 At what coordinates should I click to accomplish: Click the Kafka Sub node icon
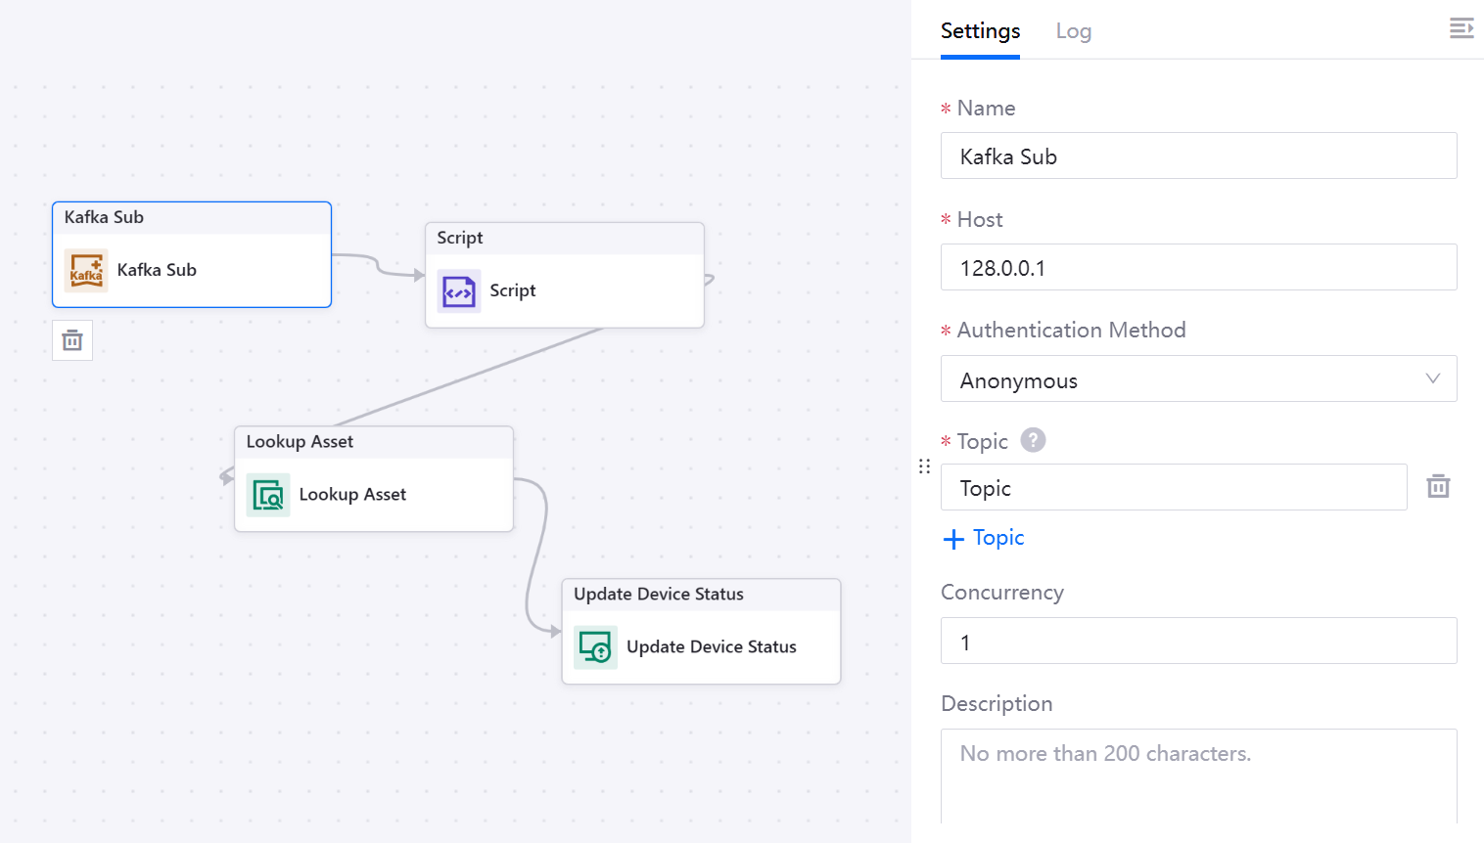86,270
